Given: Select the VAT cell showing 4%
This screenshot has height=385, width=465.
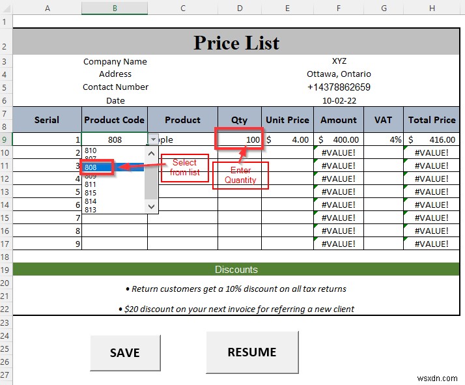Looking at the screenshot, I should [x=384, y=139].
